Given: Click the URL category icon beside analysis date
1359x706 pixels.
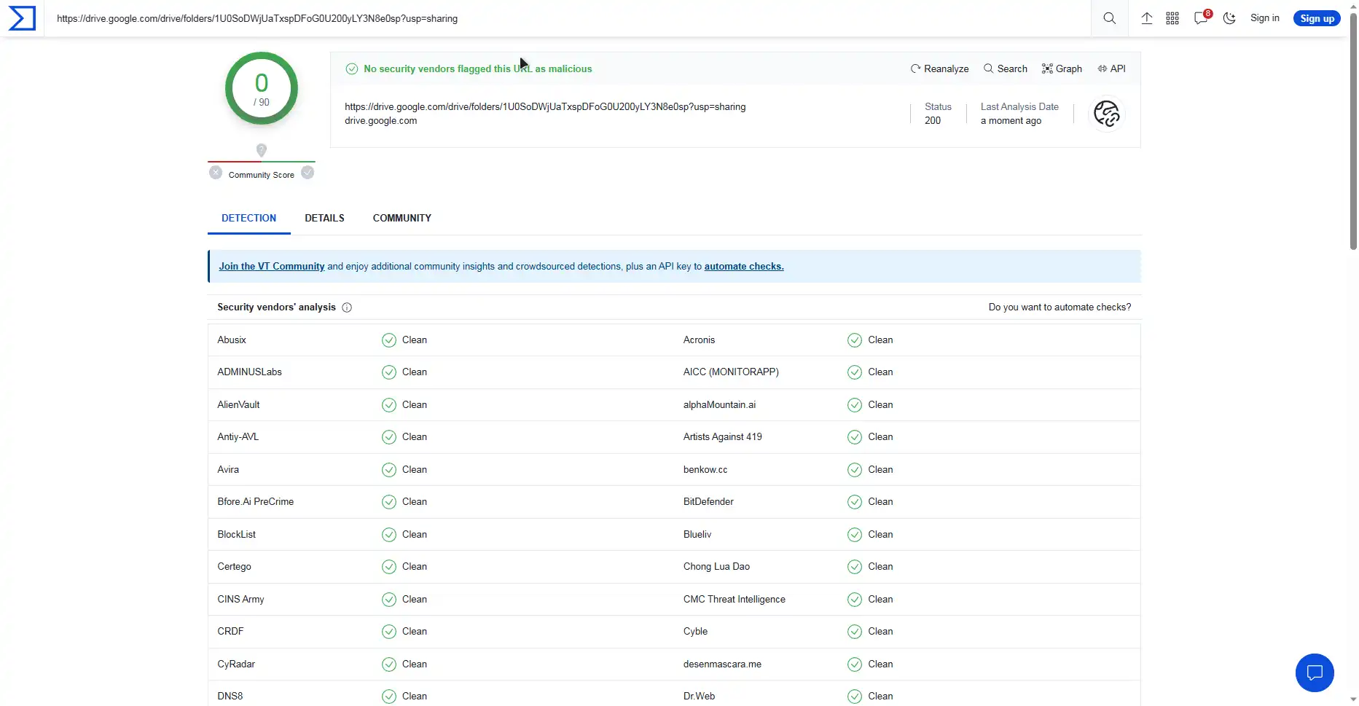Looking at the screenshot, I should [x=1106, y=114].
